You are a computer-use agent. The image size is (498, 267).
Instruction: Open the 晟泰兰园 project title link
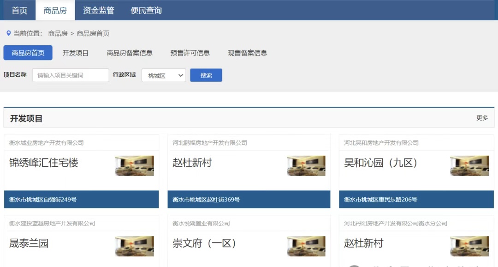click(x=29, y=243)
